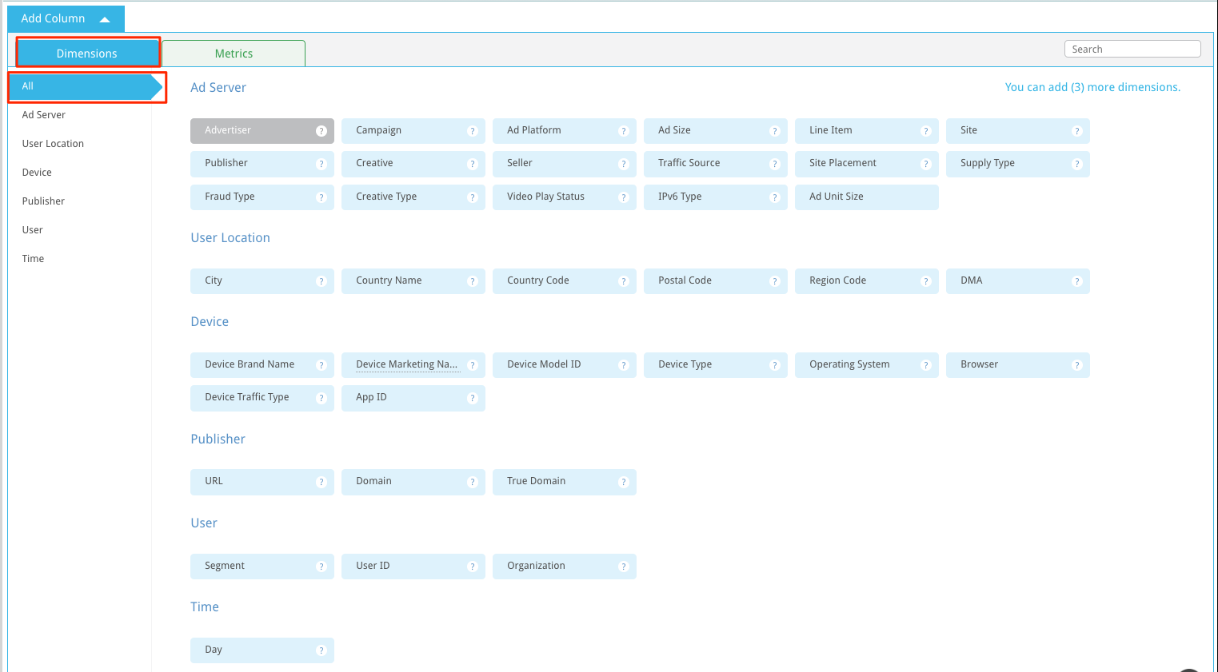This screenshot has height=672, width=1218.
Task: Click the help icon next to Segment
Action: [321, 567]
